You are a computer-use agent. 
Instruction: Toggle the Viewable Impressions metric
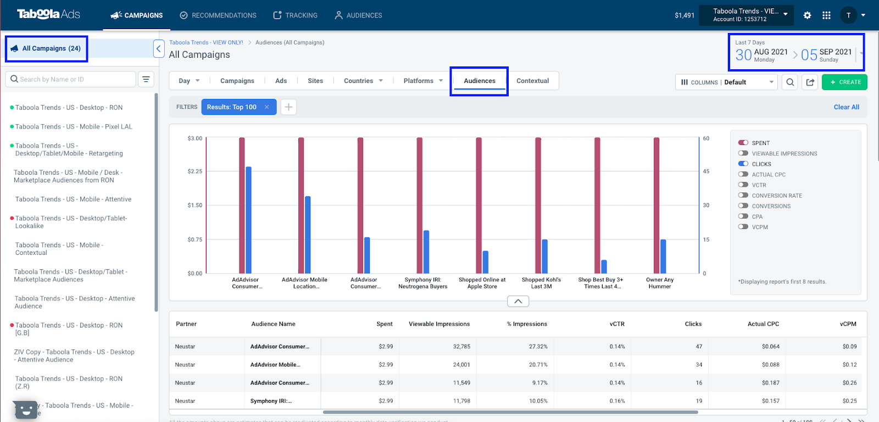pos(743,153)
